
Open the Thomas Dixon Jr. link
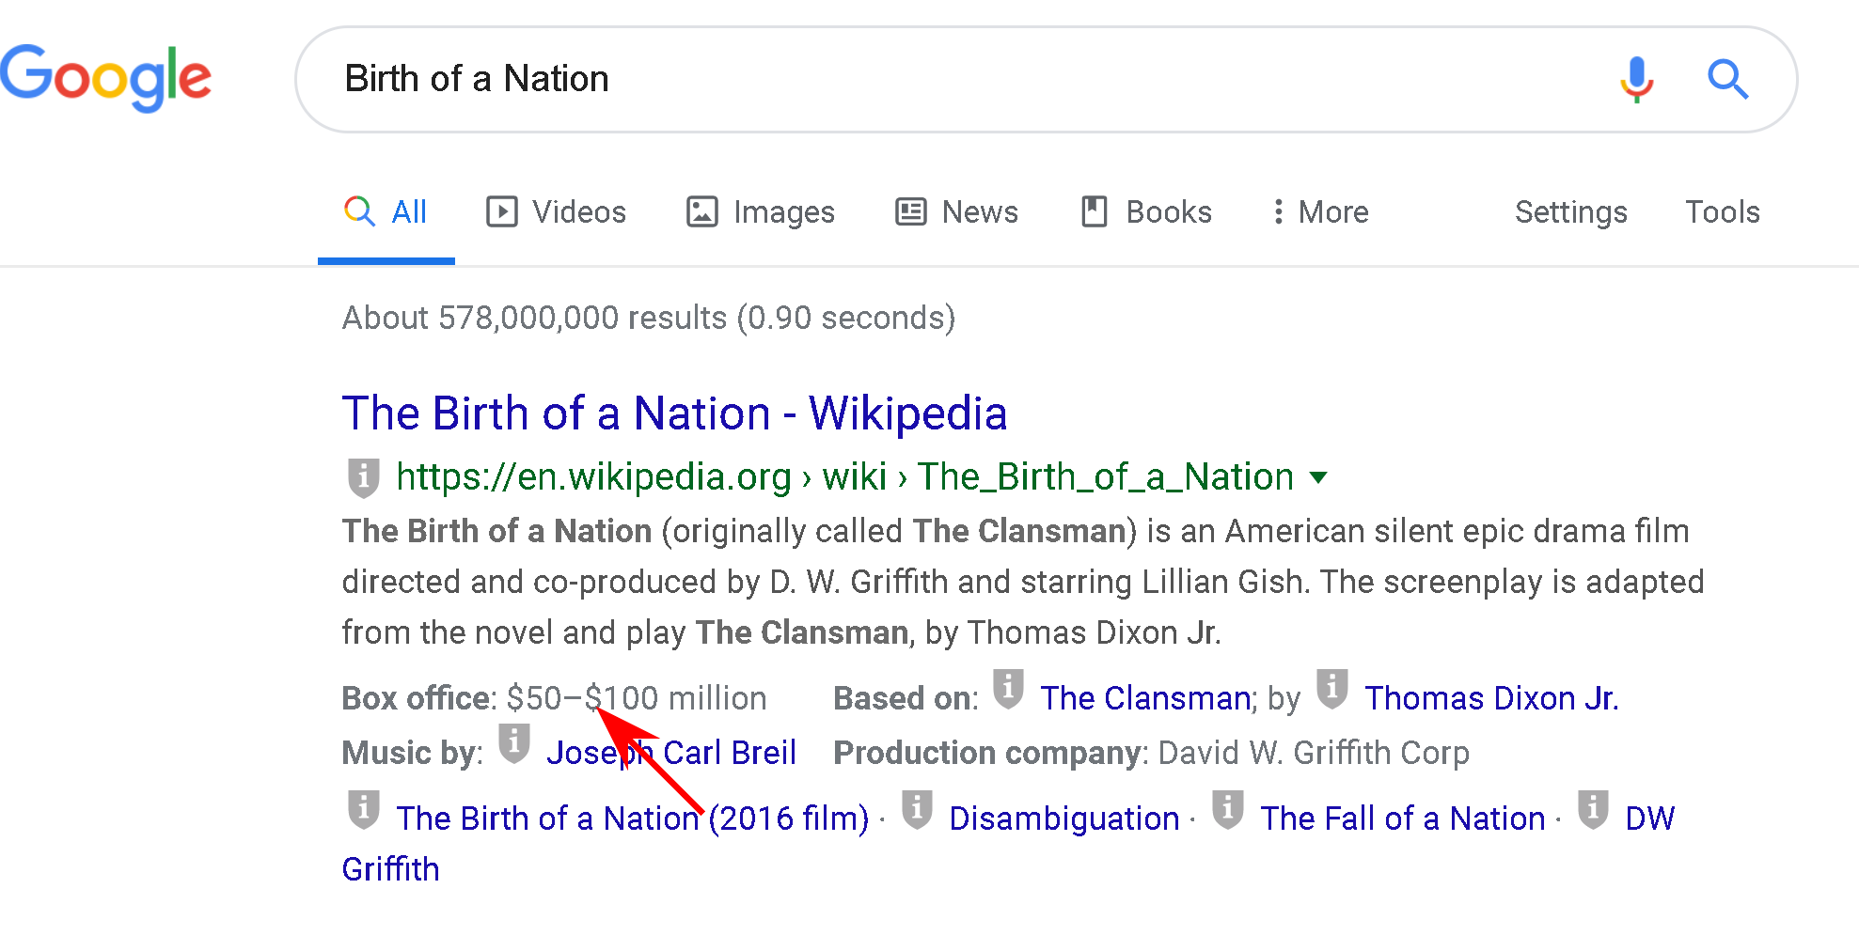tap(1490, 698)
